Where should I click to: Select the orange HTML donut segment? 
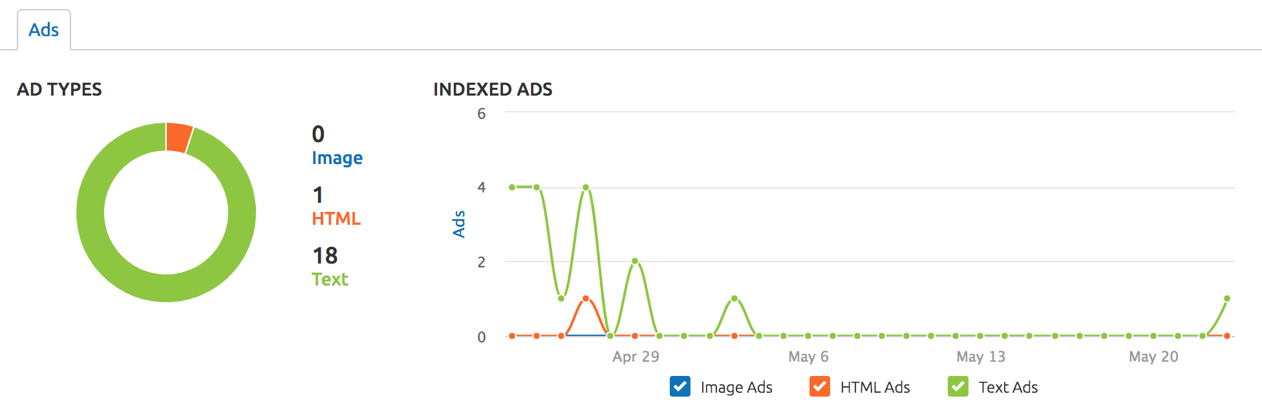[x=178, y=137]
